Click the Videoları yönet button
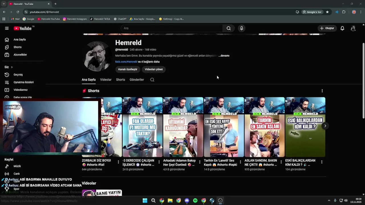Image resolution: width=365 pixels, height=205 pixels. tap(154, 69)
